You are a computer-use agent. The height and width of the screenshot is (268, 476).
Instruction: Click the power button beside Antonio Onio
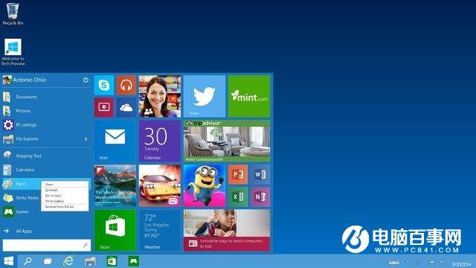point(86,80)
